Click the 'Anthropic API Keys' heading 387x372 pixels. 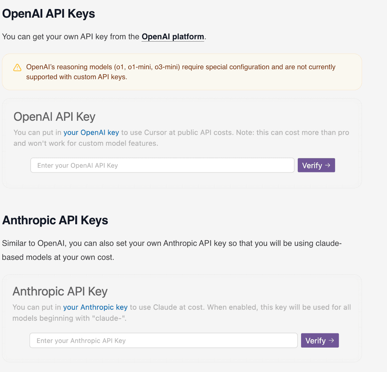[x=55, y=220]
